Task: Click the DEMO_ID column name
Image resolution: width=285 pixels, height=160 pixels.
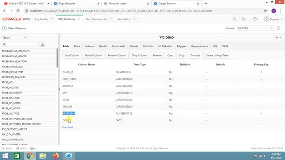Action: 68,72
